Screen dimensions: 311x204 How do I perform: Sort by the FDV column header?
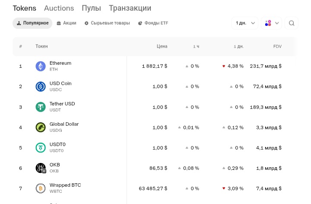(277, 46)
